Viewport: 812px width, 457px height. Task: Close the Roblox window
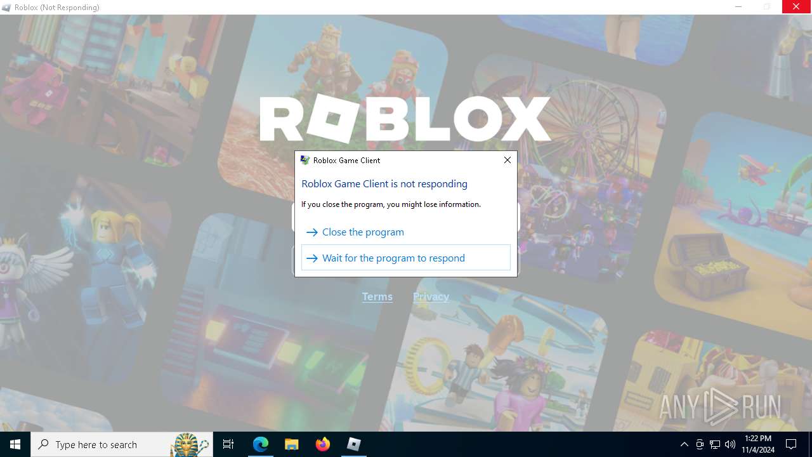[x=796, y=7]
